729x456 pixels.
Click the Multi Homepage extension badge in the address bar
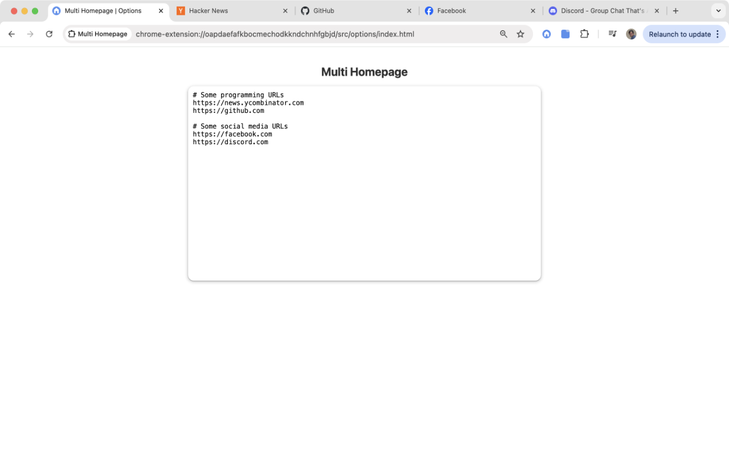97,34
